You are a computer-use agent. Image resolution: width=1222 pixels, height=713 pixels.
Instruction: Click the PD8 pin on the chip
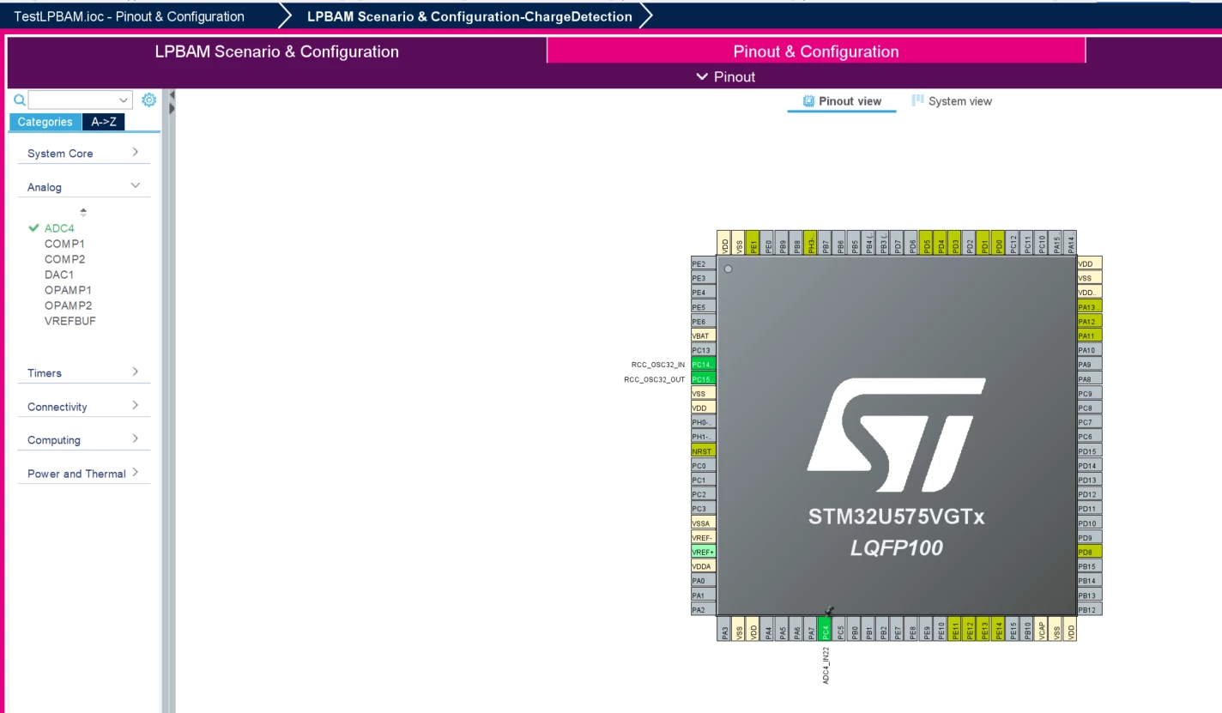click(x=1090, y=552)
